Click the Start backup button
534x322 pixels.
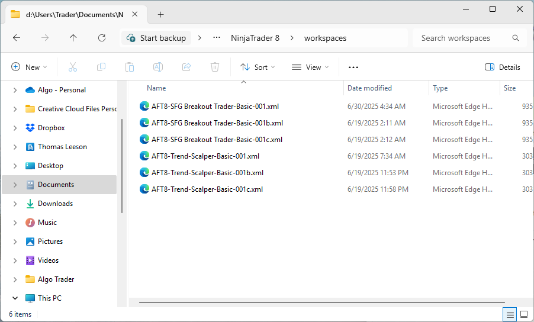[x=156, y=38]
